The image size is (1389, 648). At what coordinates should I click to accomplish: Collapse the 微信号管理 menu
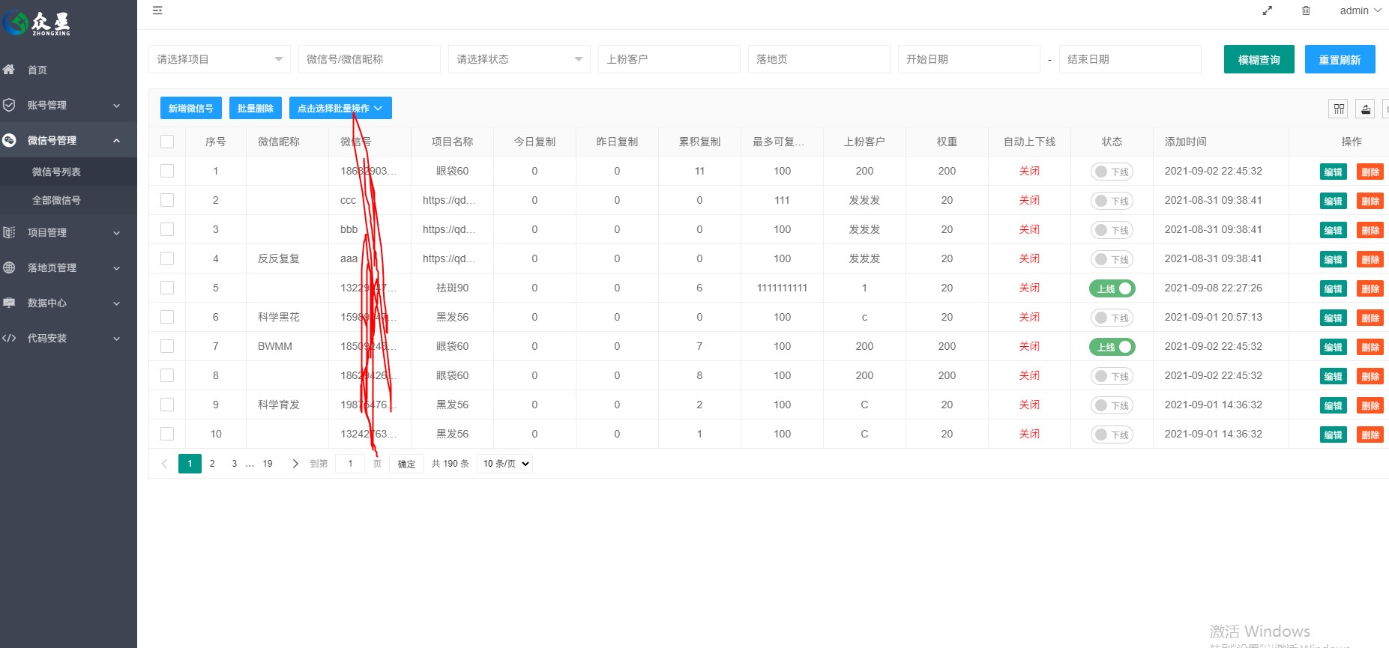click(x=68, y=140)
